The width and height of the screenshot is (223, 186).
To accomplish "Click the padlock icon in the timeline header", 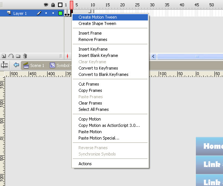I will (53, 5).
